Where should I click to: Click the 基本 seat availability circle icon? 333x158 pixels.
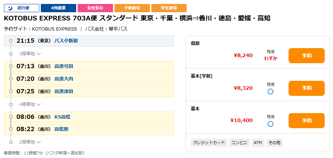tap(271, 124)
